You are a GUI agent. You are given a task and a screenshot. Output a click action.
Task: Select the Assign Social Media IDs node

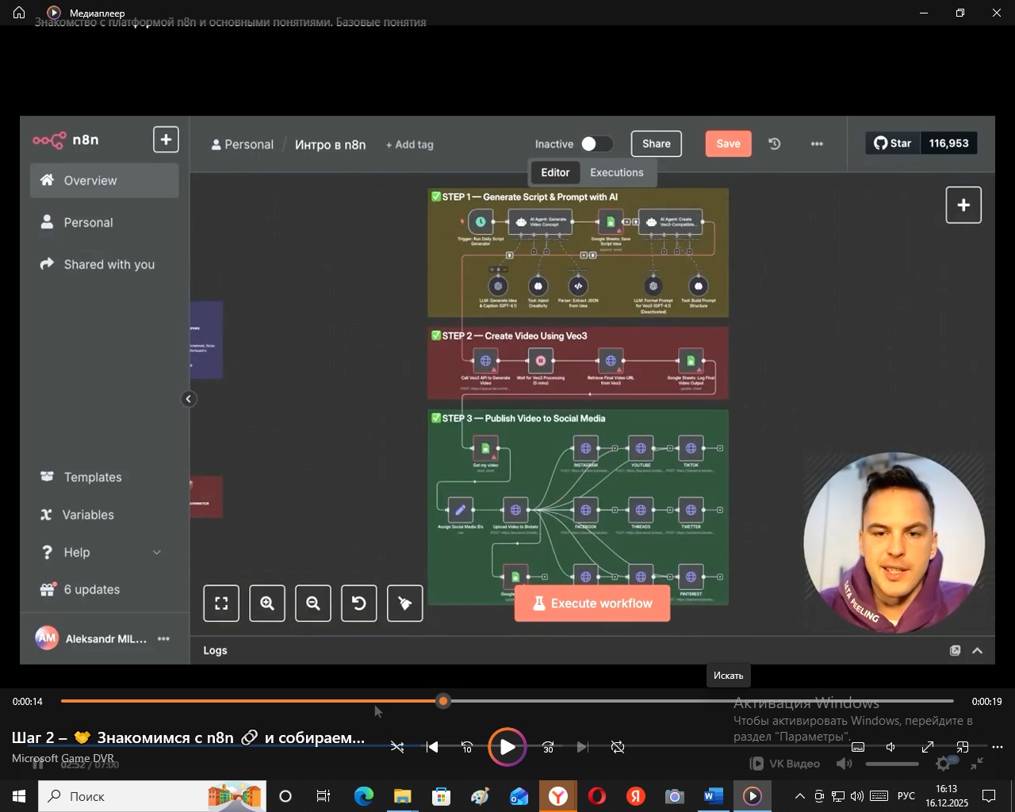pyautogui.click(x=460, y=510)
